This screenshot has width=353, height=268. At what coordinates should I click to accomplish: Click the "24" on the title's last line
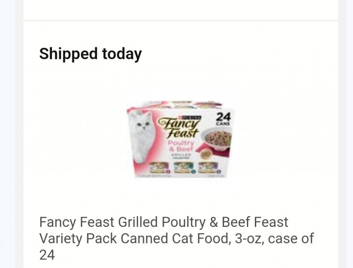pos(47,255)
